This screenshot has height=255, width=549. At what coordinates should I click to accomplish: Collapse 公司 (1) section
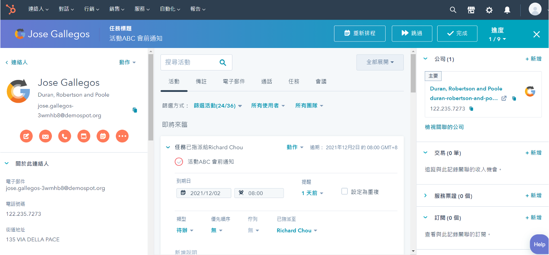click(x=426, y=58)
